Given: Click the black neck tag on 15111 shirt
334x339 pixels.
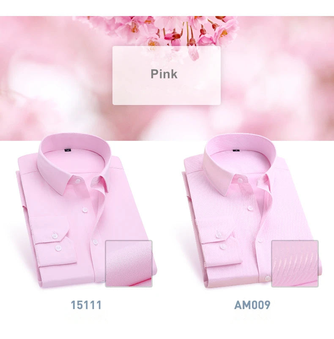Looking at the screenshot, I should coord(68,150).
